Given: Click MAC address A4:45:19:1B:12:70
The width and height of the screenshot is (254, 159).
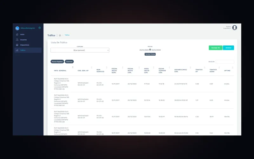Looking at the screenshot, I should click(181, 84).
